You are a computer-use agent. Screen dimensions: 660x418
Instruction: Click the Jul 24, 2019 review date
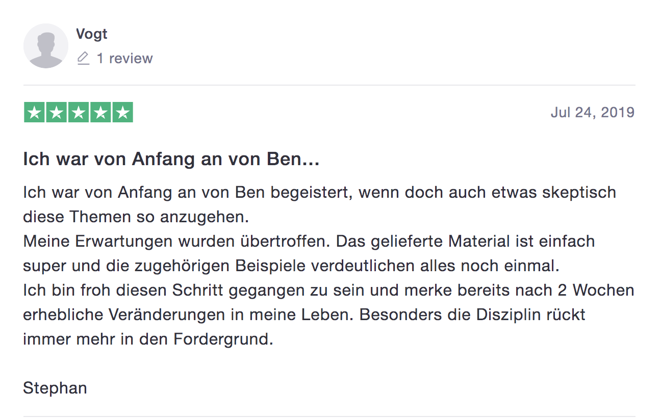click(x=593, y=112)
